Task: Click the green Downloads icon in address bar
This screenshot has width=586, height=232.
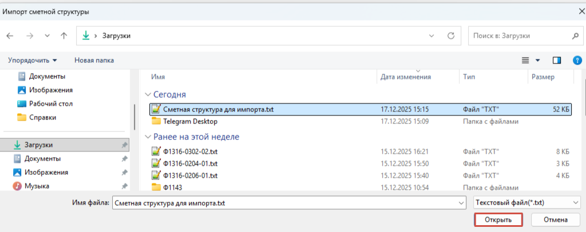Action: 86,36
